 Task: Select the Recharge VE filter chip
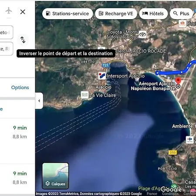[116, 14]
